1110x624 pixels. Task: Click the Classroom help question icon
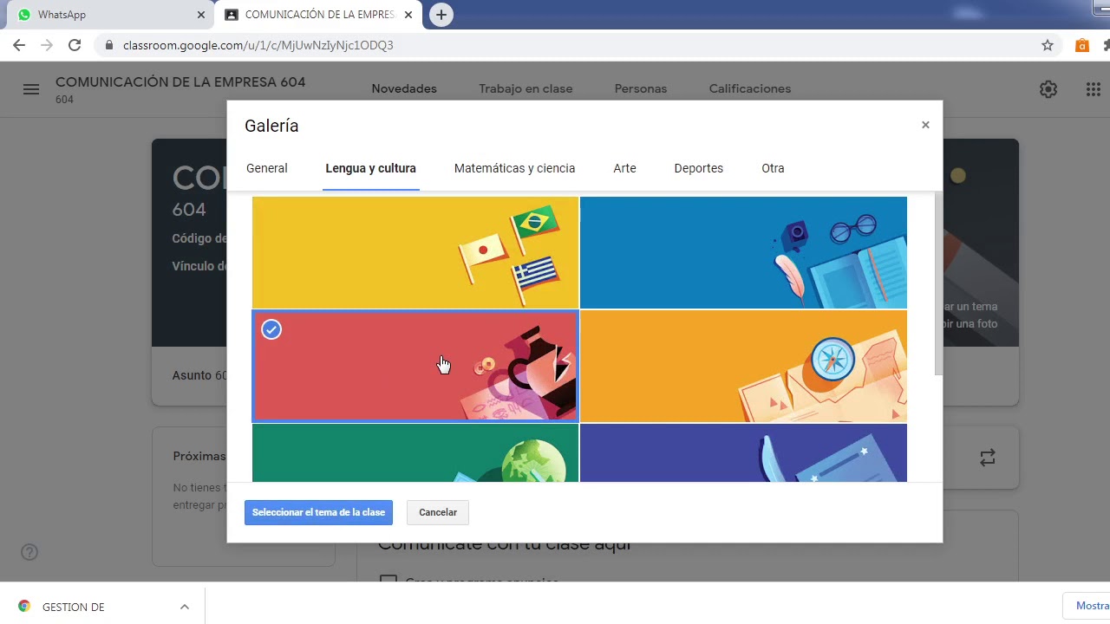tap(29, 552)
